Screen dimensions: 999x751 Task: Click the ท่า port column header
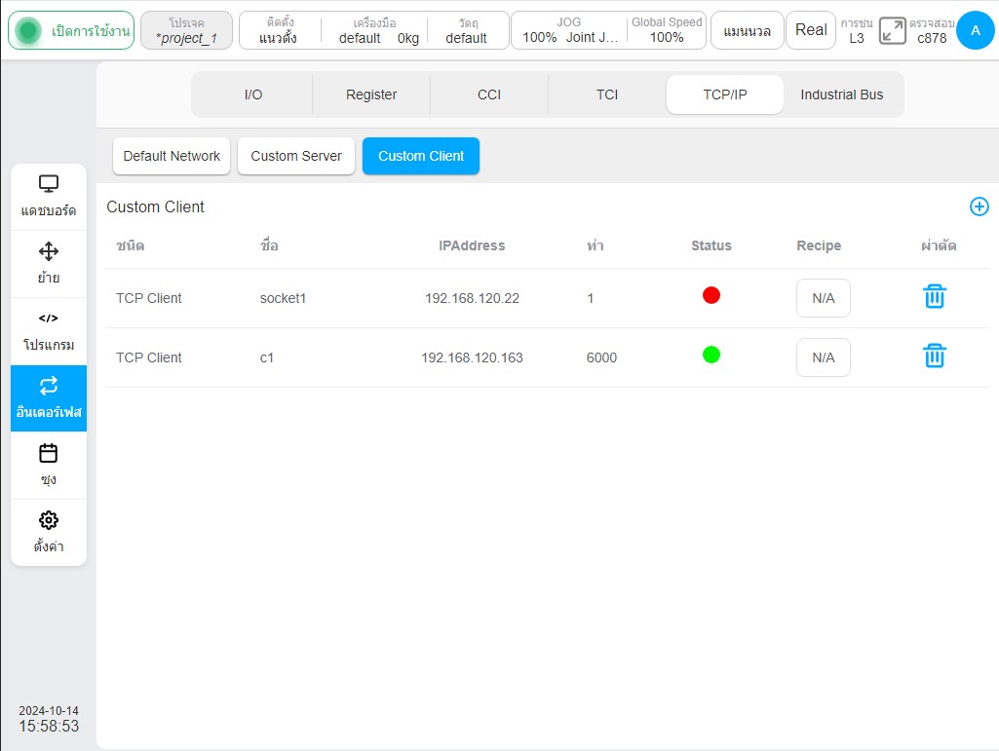596,245
